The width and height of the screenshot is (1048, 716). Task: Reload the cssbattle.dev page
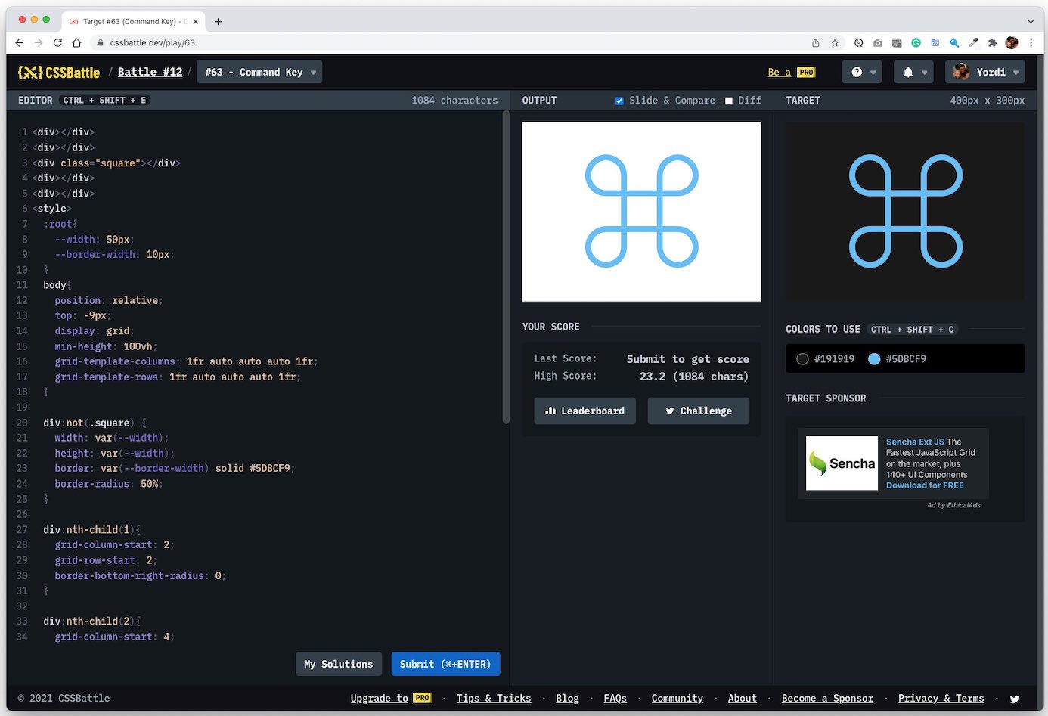click(x=57, y=43)
